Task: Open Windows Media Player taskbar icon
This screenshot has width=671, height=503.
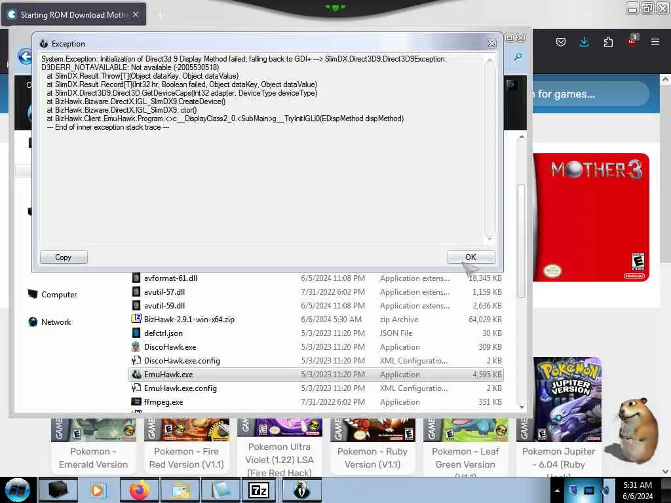Action: click(98, 490)
